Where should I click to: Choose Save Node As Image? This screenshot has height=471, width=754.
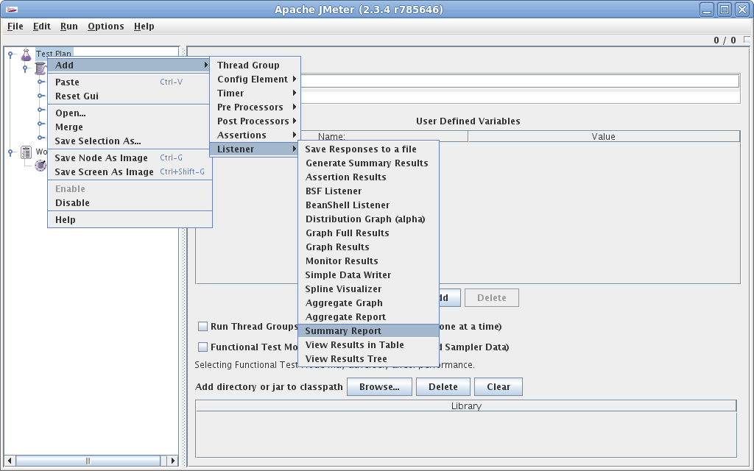130,157
